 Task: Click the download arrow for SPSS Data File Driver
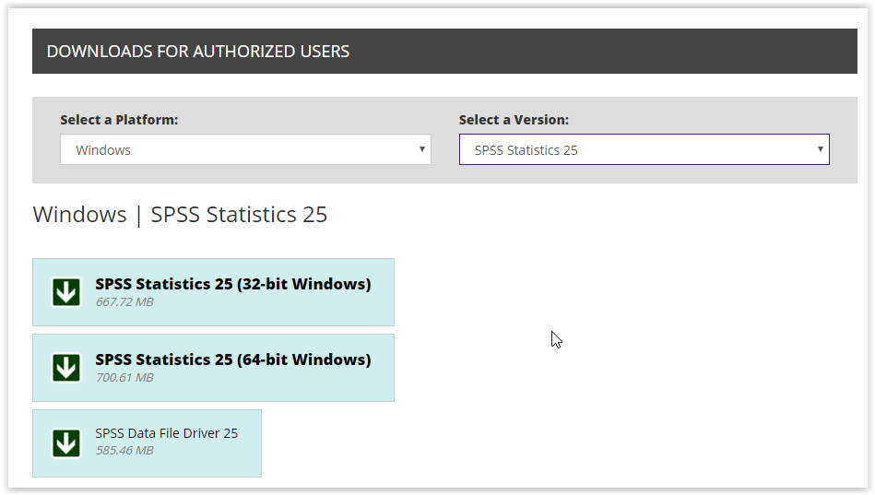66,443
